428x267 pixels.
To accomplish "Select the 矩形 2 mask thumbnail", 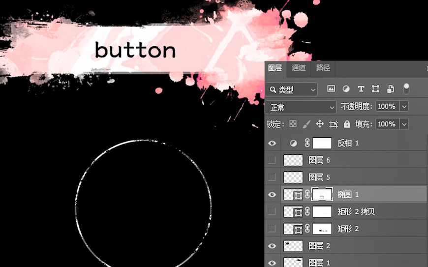I will (322, 229).
